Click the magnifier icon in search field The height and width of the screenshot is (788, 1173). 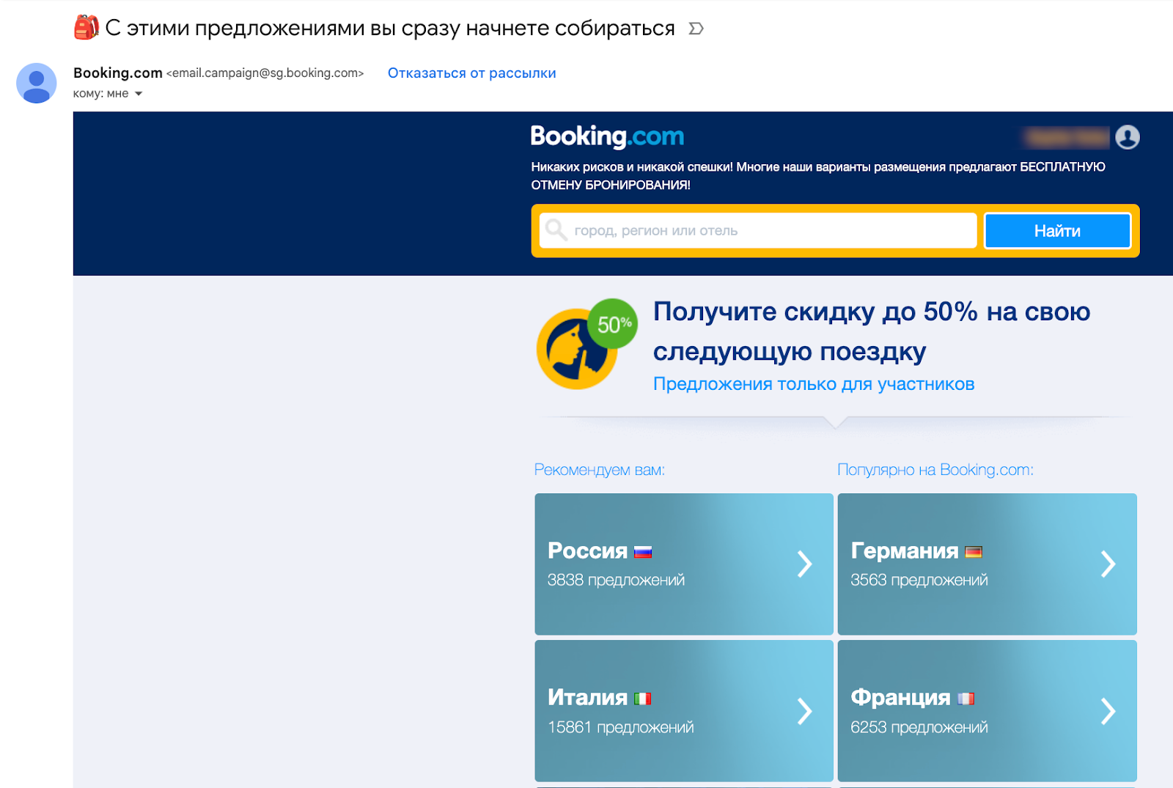(556, 230)
